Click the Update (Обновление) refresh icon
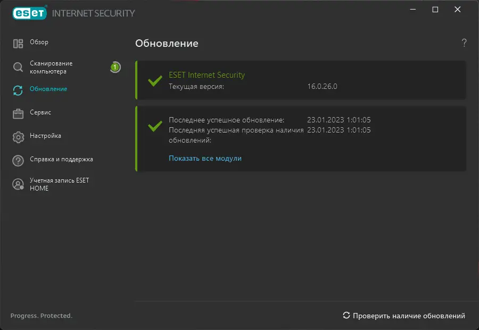This screenshot has height=330, width=479. [x=18, y=90]
